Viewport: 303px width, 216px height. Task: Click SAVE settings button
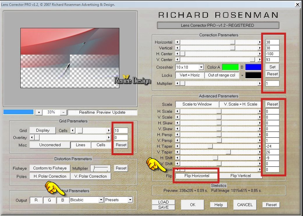click(164, 207)
